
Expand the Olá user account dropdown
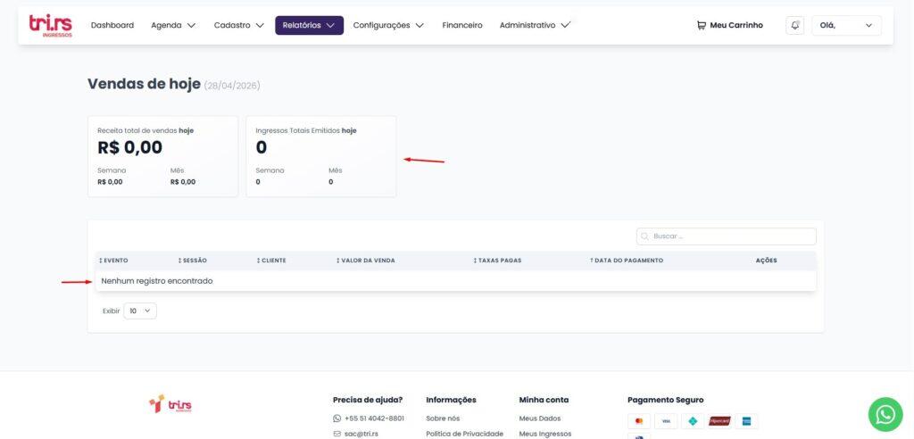pyautogui.click(x=846, y=25)
